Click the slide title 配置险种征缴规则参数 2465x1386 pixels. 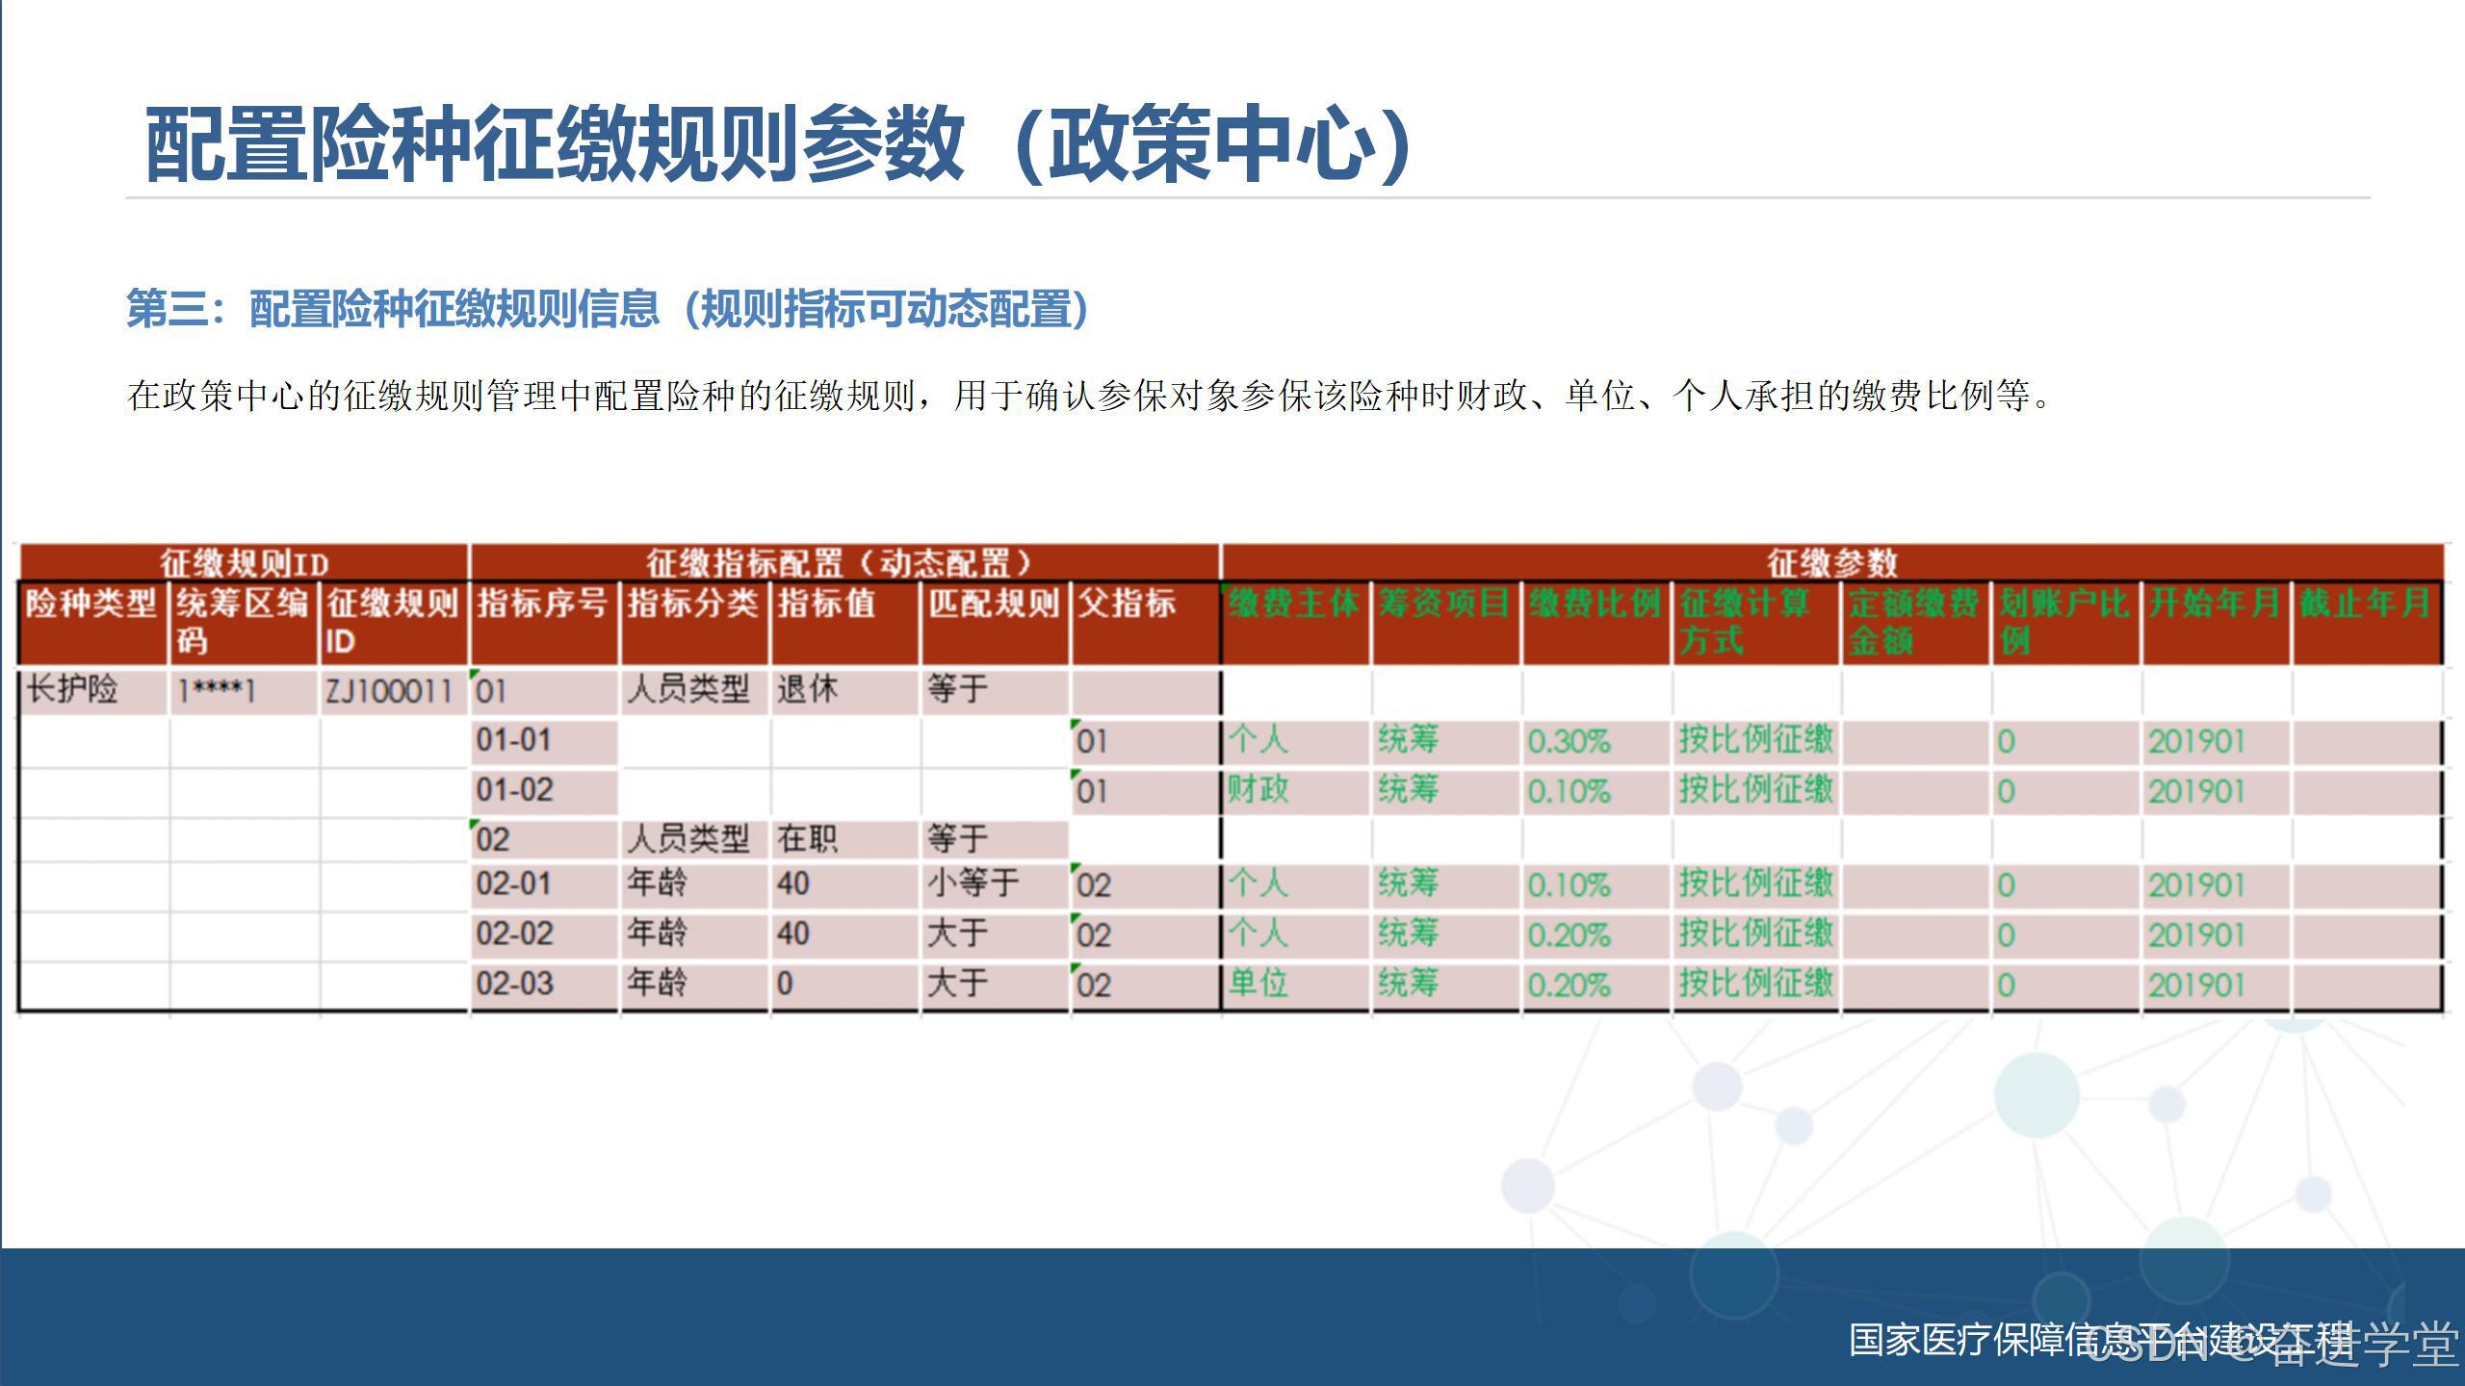pos(776,144)
